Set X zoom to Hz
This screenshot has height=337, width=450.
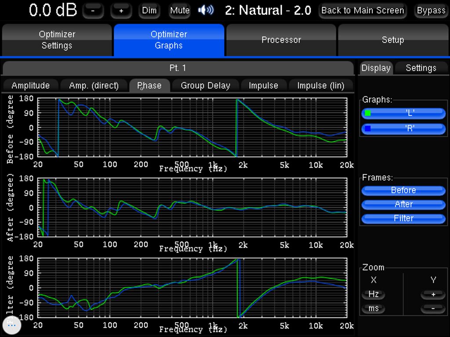374,294
